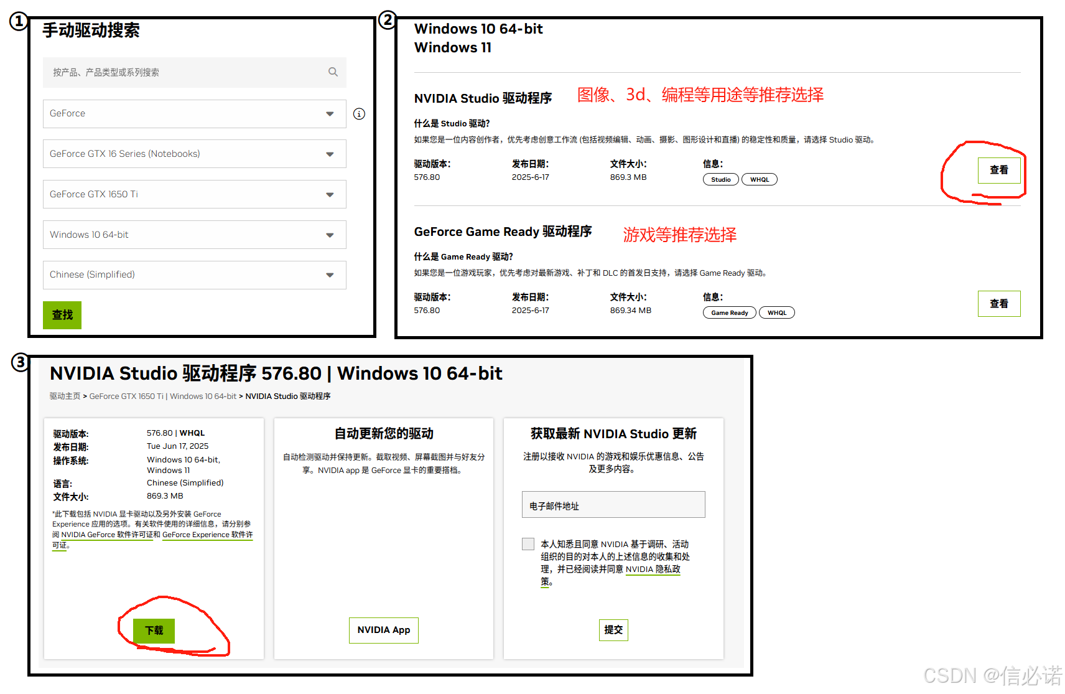Expand the GeForce GTX 1650 Ti dropdown
Image resolution: width=1065 pixels, height=694 pixels.
pyautogui.click(x=194, y=194)
